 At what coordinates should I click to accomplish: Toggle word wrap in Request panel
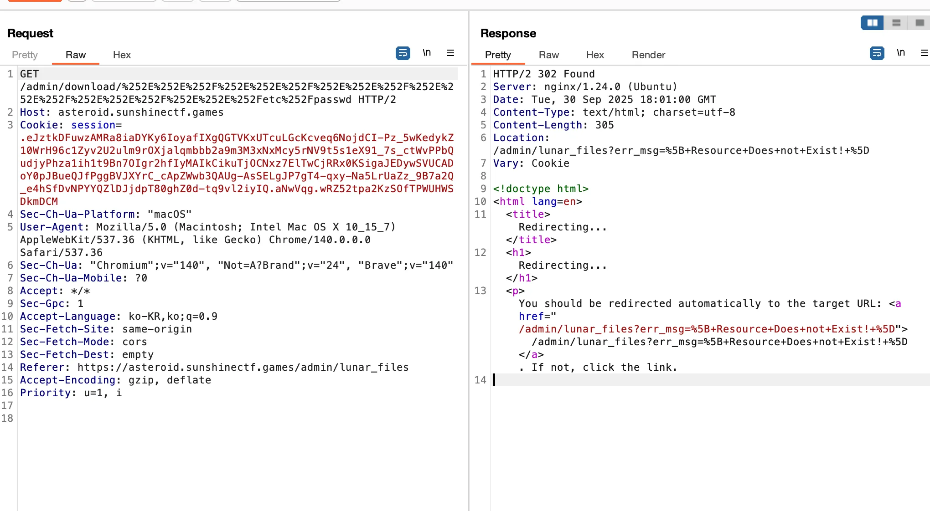[x=403, y=53]
